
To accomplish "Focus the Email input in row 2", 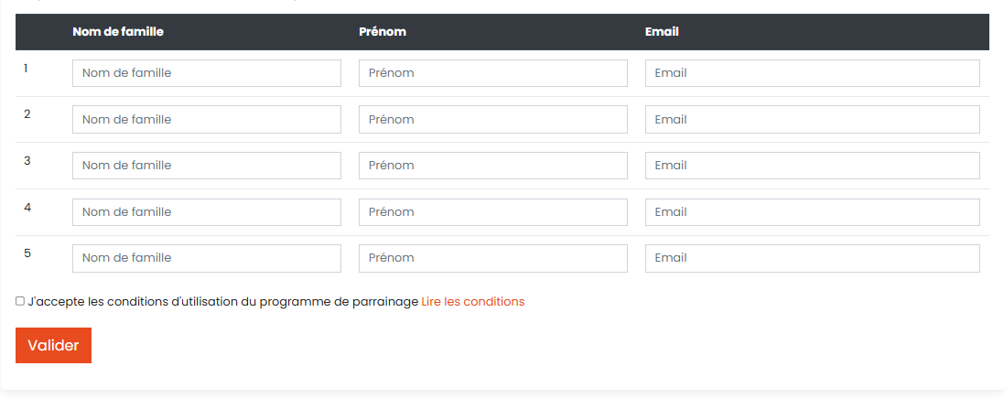I will click(x=812, y=119).
